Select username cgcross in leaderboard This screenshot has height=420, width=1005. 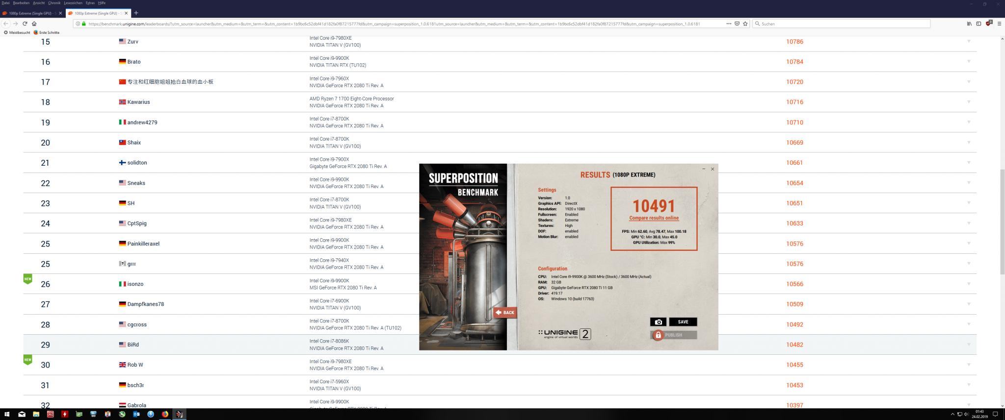[x=137, y=324]
